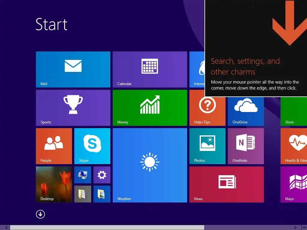Viewport: 307px width, 230px height.
Task: Click the scrollbar left arrow
Action: 7,228
